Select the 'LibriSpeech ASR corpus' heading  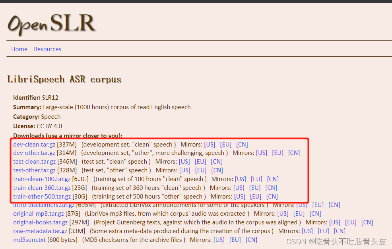tap(64, 80)
